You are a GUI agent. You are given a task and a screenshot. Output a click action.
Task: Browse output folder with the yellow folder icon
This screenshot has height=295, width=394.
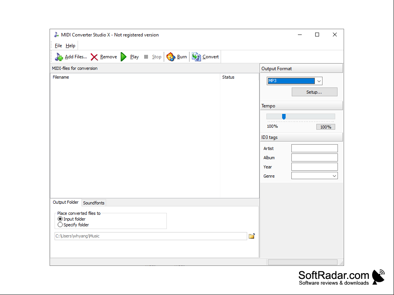[x=252, y=236]
